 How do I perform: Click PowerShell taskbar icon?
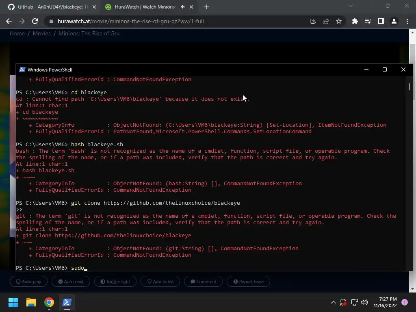67,302
